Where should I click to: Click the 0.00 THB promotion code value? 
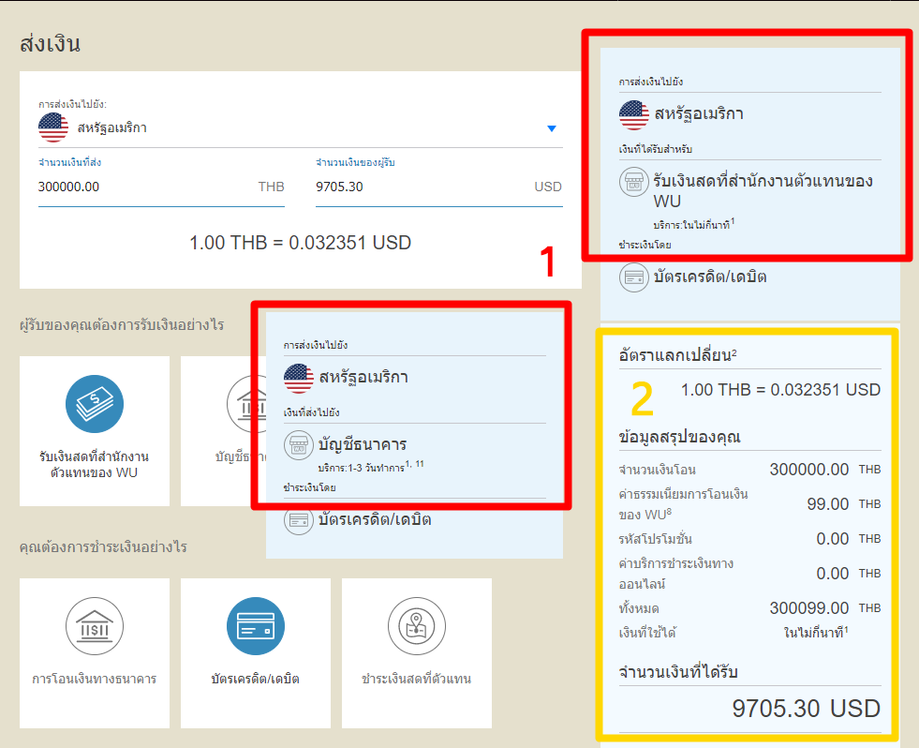click(x=849, y=539)
